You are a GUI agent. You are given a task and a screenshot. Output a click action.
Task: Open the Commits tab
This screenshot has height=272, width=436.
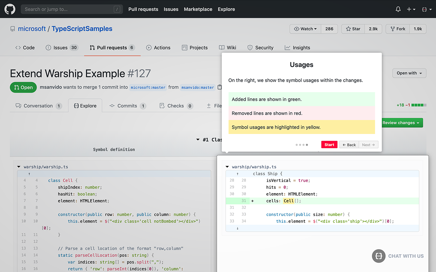128,106
